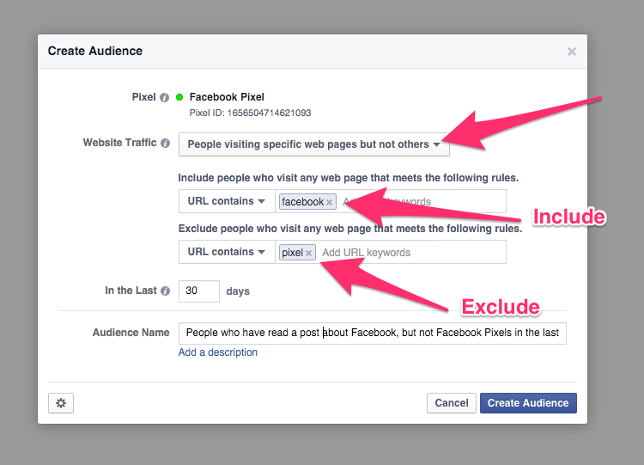Image resolution: width=644 pixels, height=465 pixels.
Task: Expand the include rule URL contains dropdown
Action: [x=226, y=201]
